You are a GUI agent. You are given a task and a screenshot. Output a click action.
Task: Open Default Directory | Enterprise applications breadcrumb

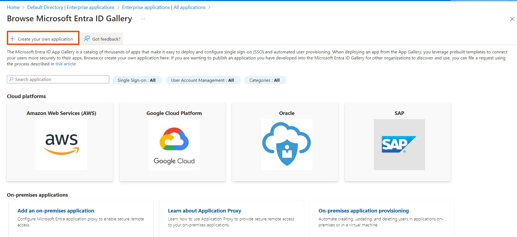[x=71, y=7]
